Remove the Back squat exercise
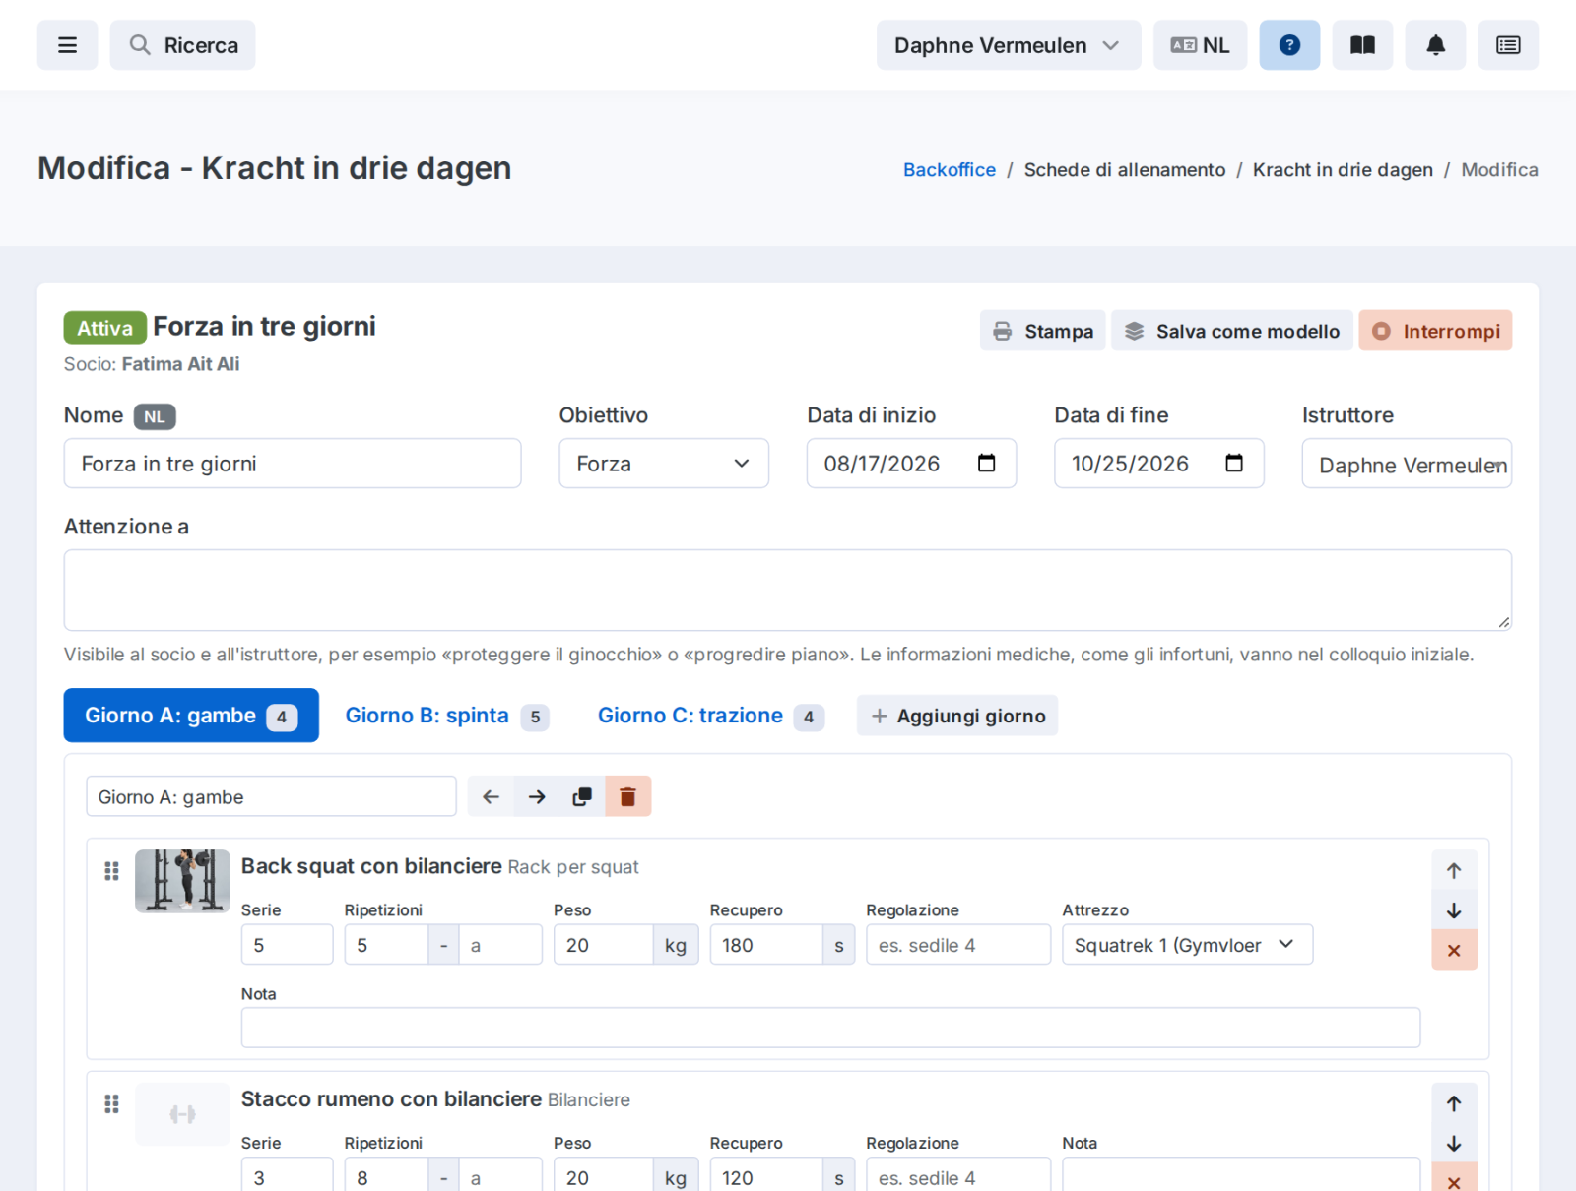This screenshot has height=1191, width=1576. pyautogui.click(x=1454, y=950)
